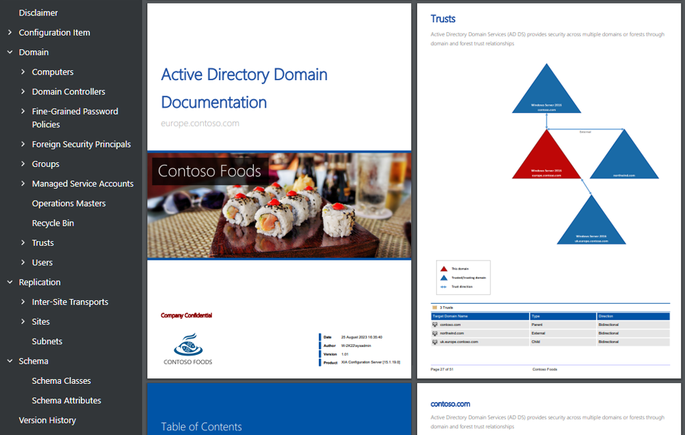
Task: Click the Target Domain Name column header
Action: click(x=480, y=316)
